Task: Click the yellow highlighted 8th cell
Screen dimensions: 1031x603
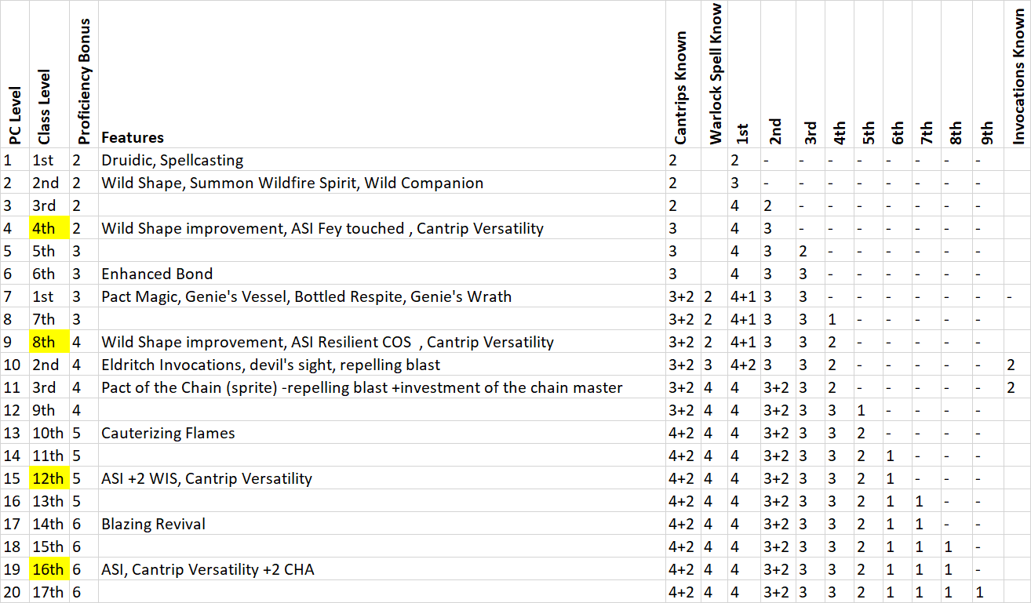Action: (50, 342)
